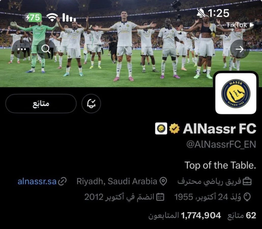Tap the @AlNassrFC_EN handle text
The height and width of the screenshot is (229, 262).
(221, 144)
